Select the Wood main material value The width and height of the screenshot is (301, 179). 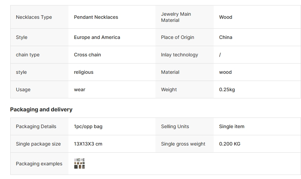click(226, 17)
